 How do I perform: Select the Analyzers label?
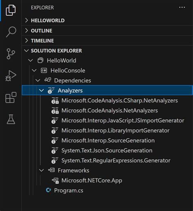tap(70, 91)
